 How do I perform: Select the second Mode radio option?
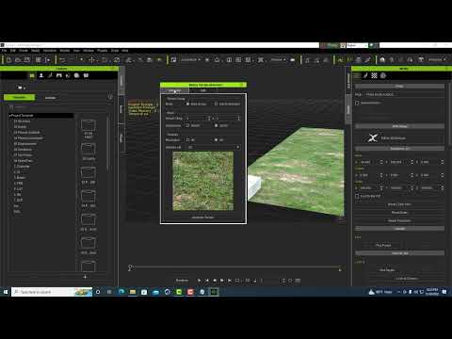pos(216,104)
